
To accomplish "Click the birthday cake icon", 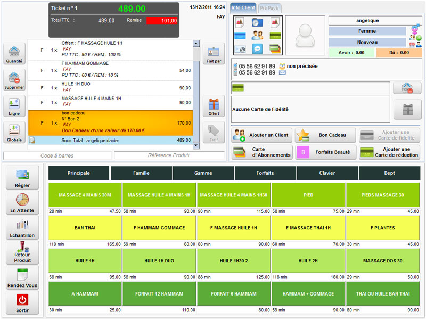I will (282, 65).
